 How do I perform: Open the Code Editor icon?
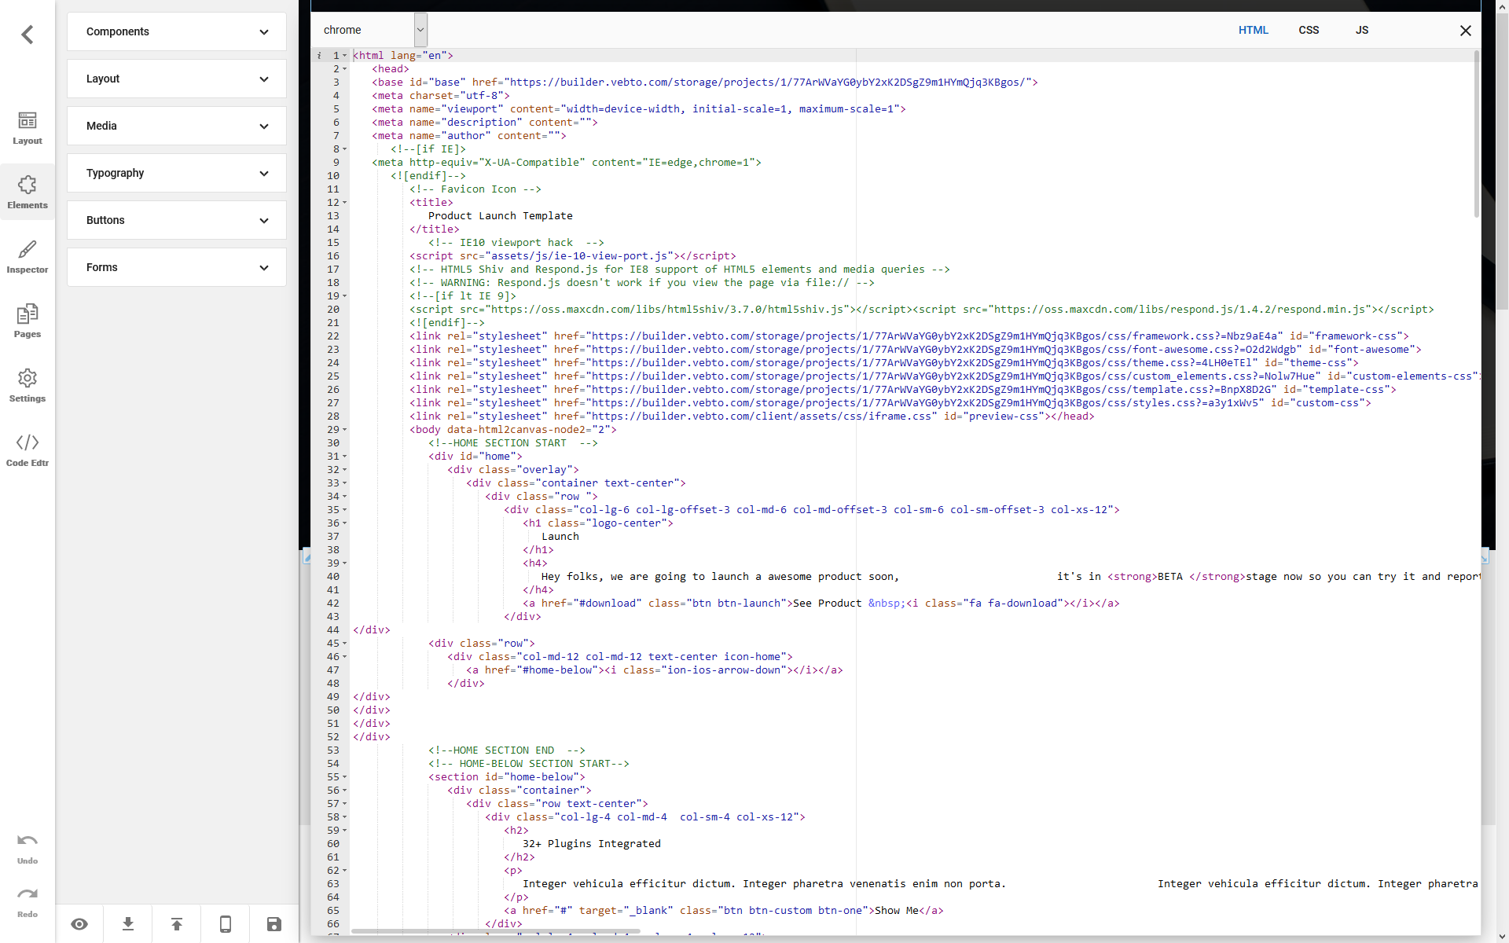point(28,449)
